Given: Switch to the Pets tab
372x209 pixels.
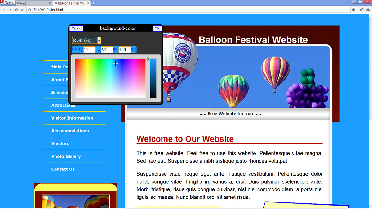Looking at the screenshot, I should [x=33, y=3].
